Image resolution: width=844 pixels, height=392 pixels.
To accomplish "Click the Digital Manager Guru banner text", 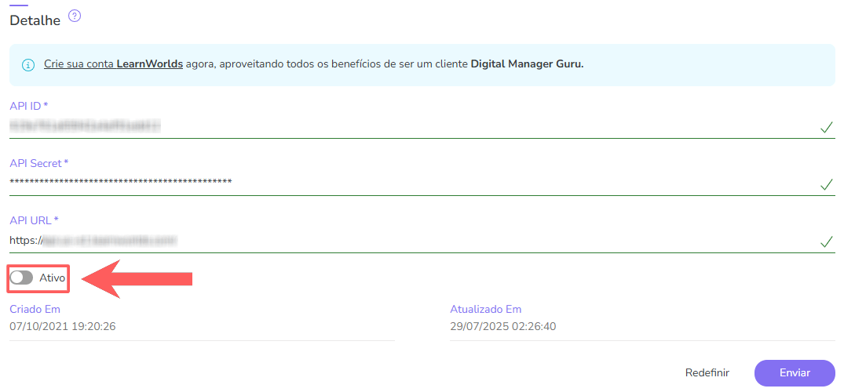I will point(527,64).
